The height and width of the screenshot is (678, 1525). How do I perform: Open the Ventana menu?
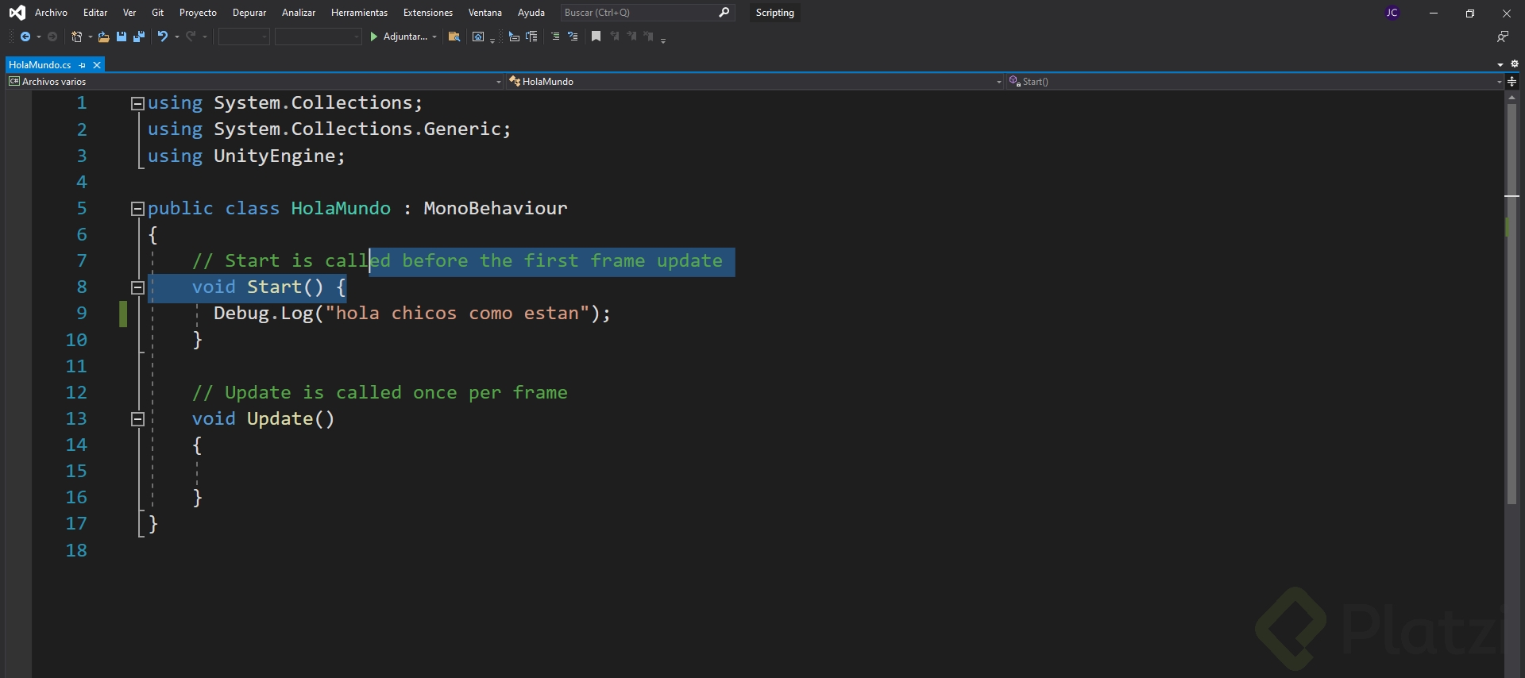click(485, 13)
